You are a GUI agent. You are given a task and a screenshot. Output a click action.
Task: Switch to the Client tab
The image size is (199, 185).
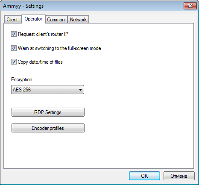[12, 20]
